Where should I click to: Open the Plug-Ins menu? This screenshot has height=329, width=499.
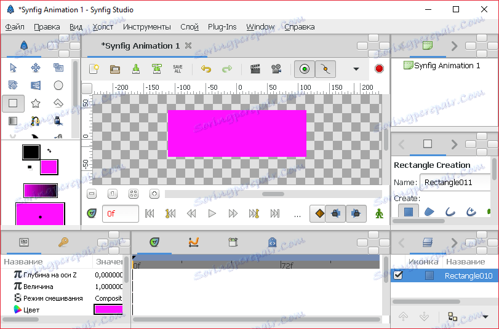pyautogui.click(x=222, y=27)
